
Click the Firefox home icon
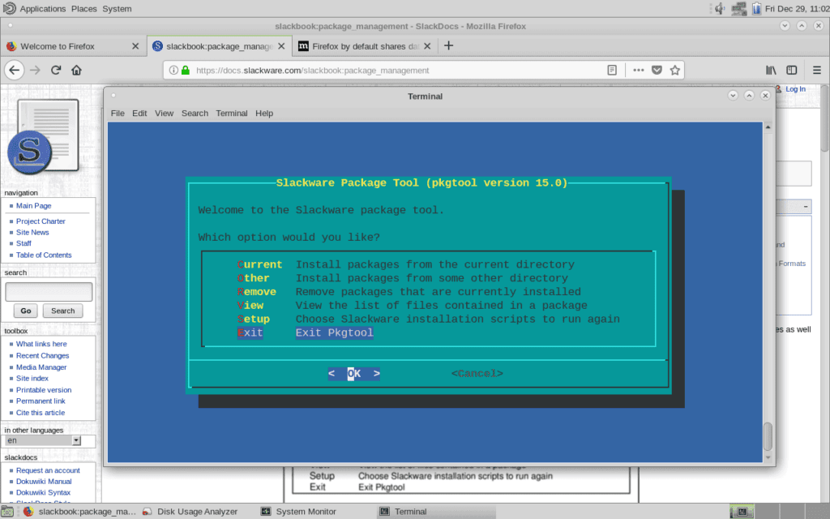coord(76,71)
